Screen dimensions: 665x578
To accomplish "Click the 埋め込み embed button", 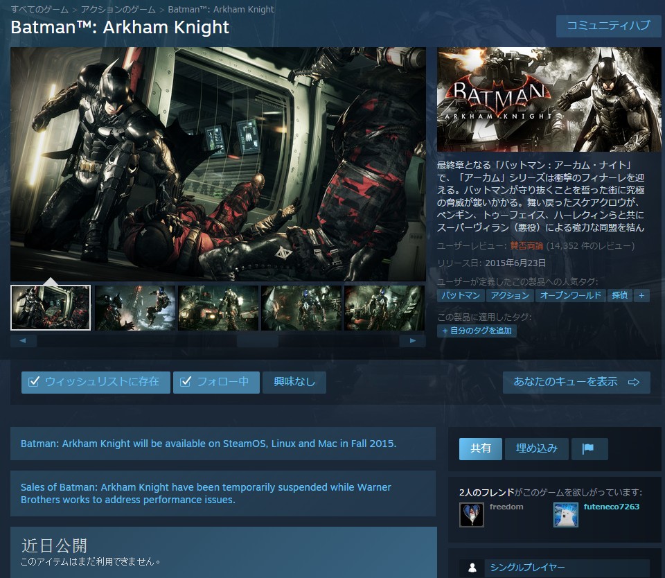I will tap(536, 448).
